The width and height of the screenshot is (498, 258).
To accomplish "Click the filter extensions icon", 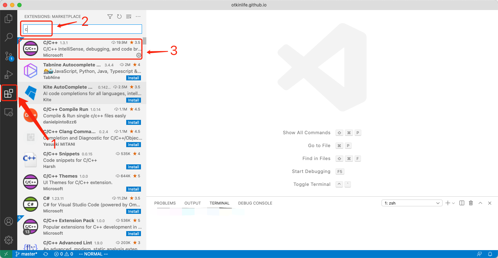I will pyautogui.click(x=110, y=17).
